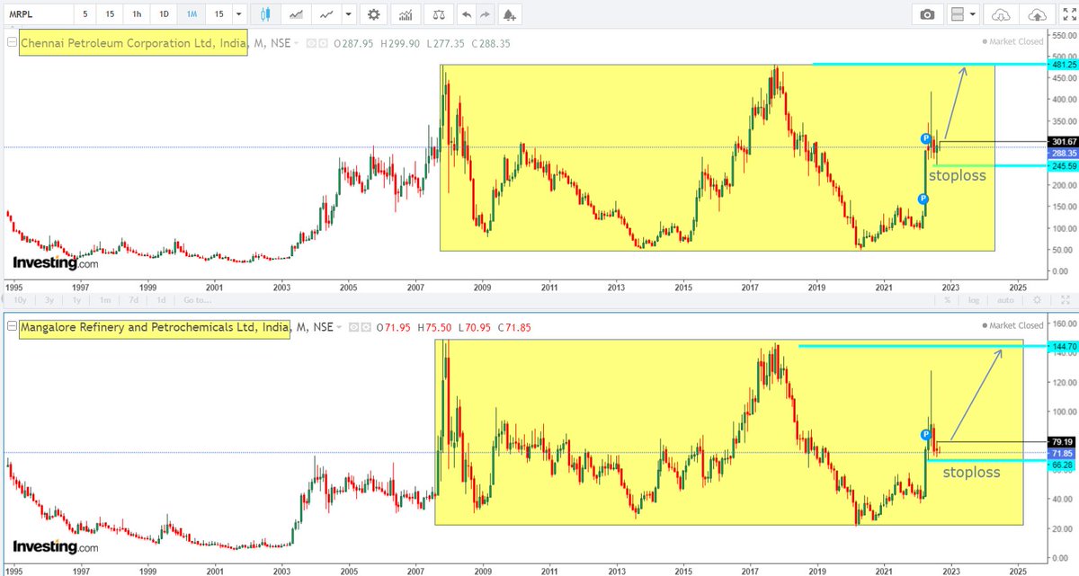Select the candlestick chart style
This screenshot has width=1079, height=576.
click(x=264, y=14)
